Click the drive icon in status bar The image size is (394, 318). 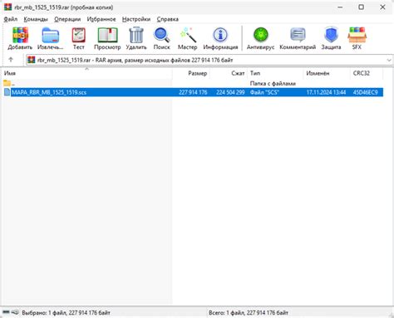pyautogui.click(x=6, y=312)
